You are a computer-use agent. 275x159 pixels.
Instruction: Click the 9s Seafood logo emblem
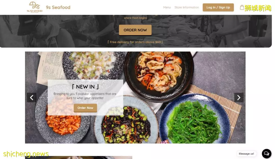click(35, 7)
